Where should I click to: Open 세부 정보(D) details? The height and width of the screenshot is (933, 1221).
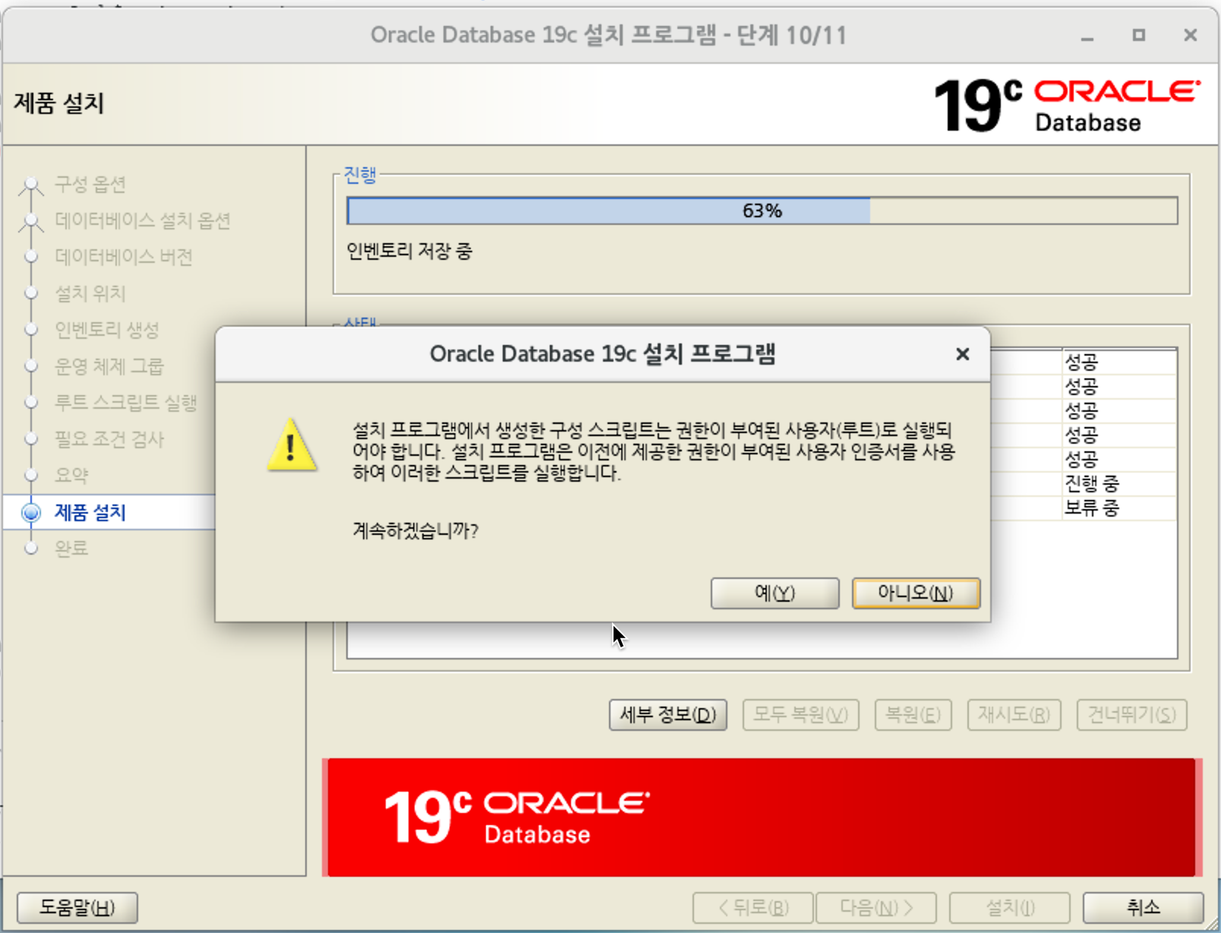coord(668,715)
